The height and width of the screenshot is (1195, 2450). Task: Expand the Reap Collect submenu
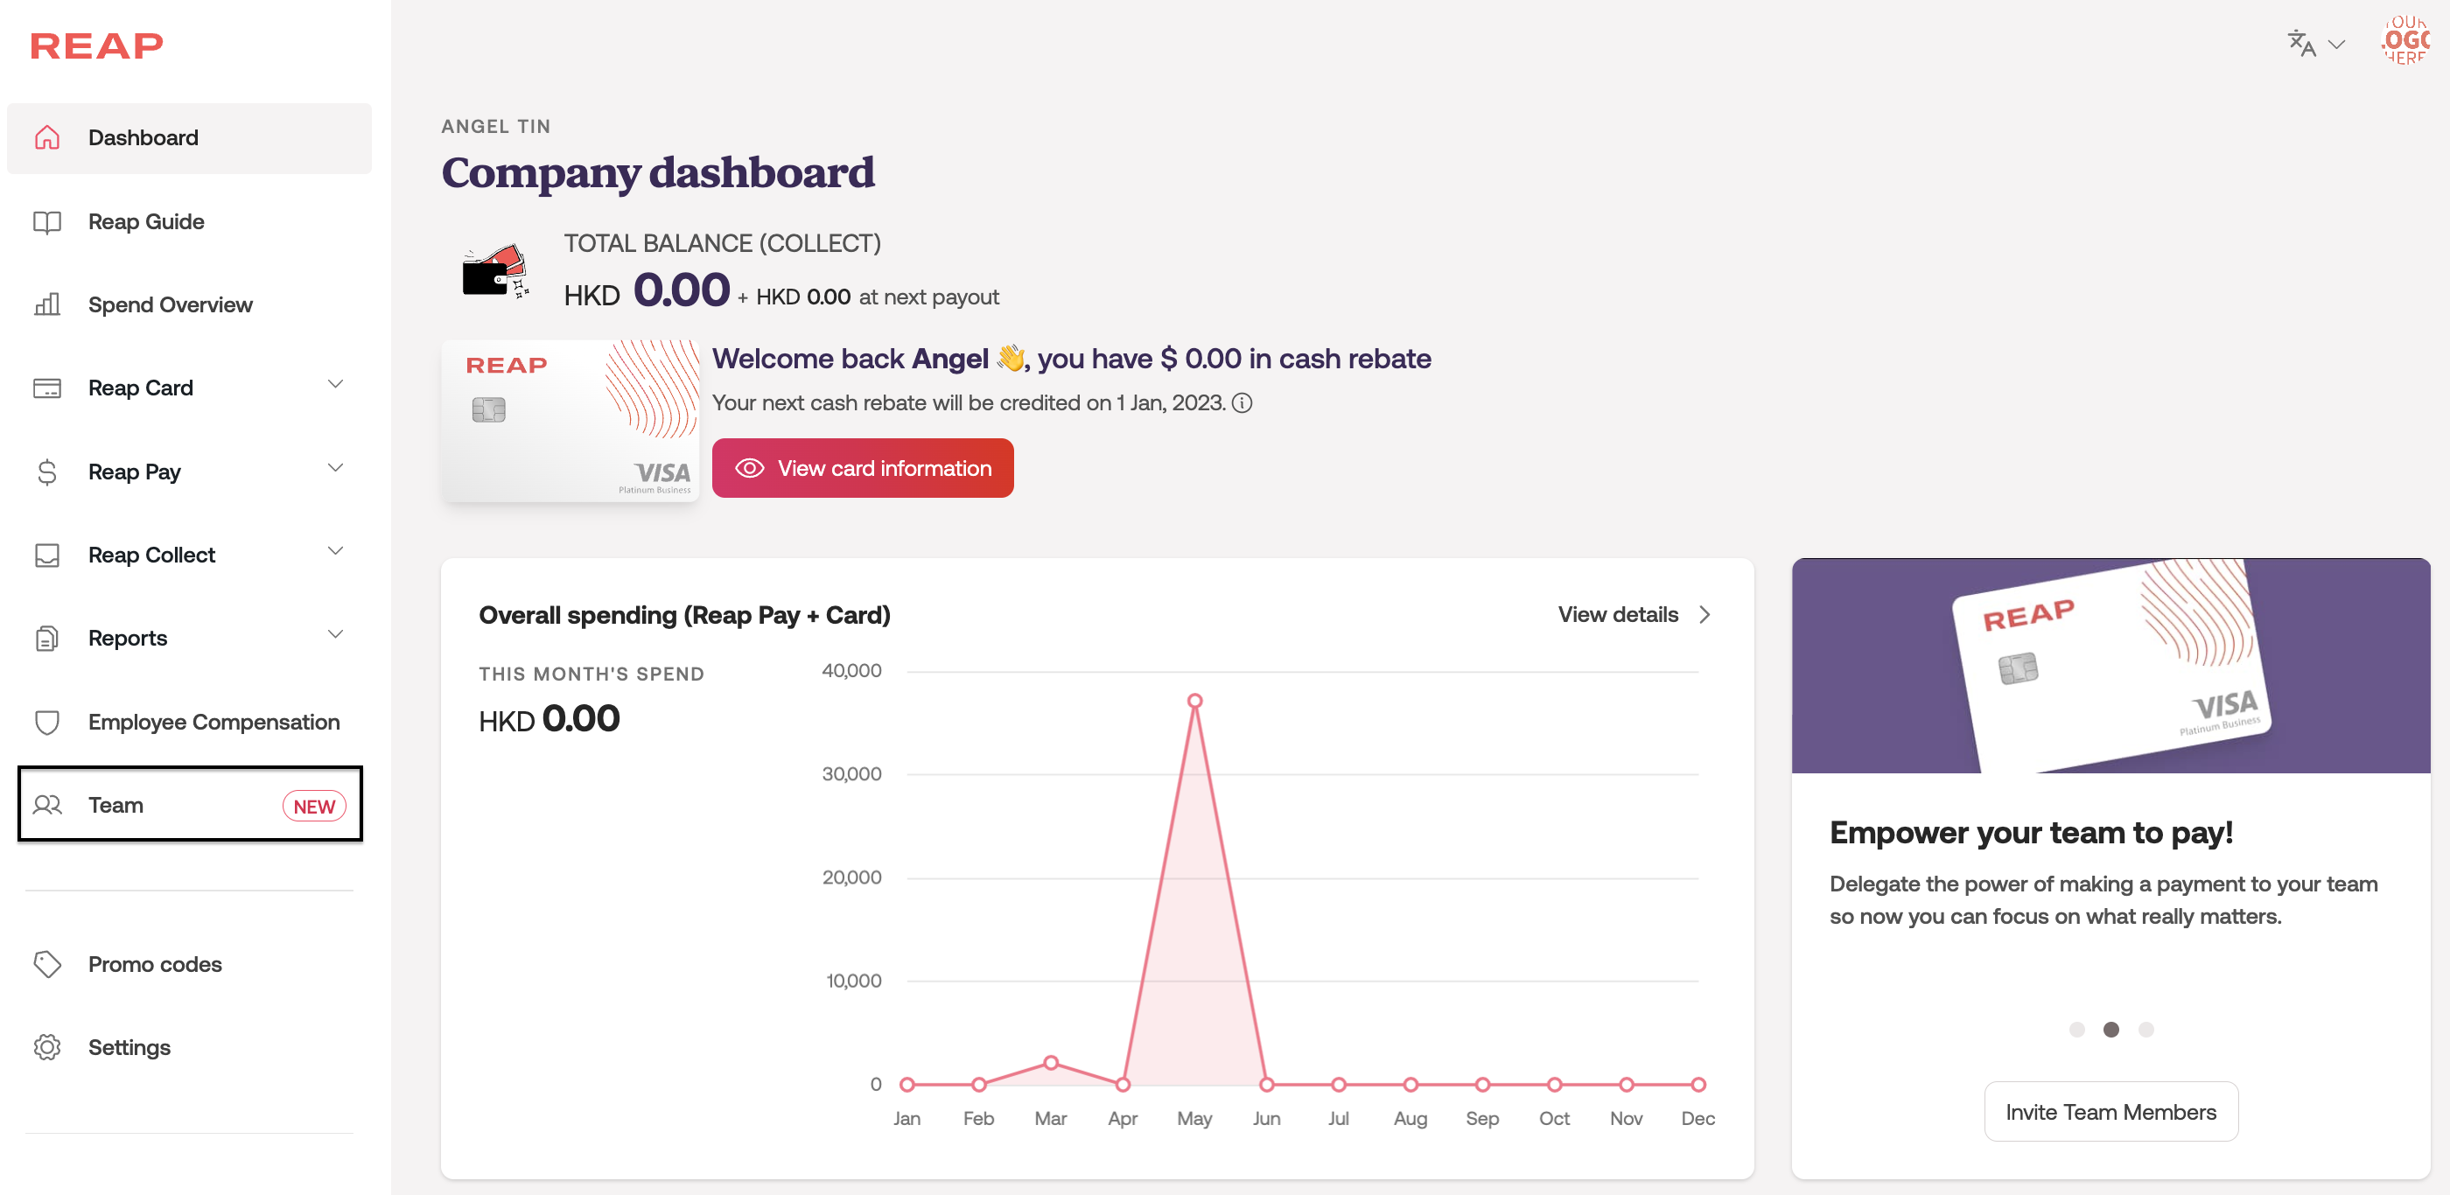pyautogui.click(x=335, y=551)
